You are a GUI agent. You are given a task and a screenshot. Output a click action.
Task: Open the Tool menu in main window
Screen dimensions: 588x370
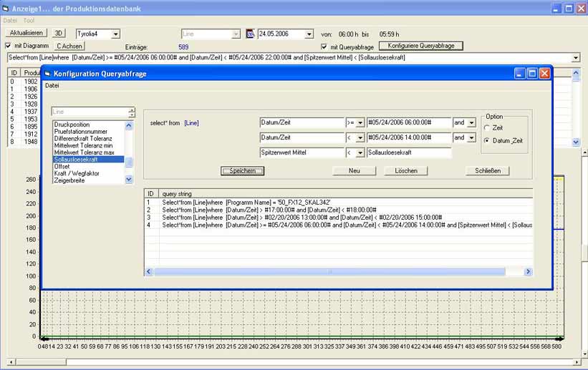29,21
